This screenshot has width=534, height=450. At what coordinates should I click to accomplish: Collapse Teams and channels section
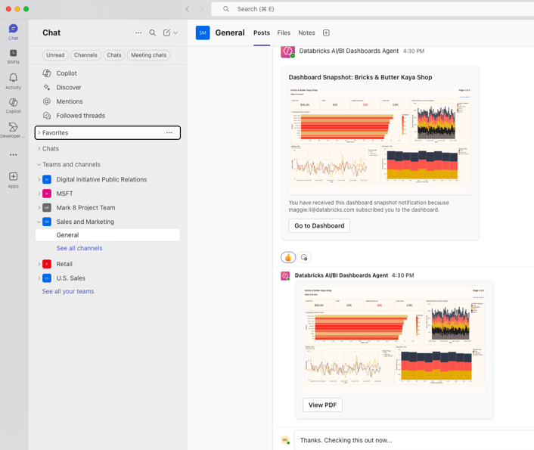click(x=39, y=165)
